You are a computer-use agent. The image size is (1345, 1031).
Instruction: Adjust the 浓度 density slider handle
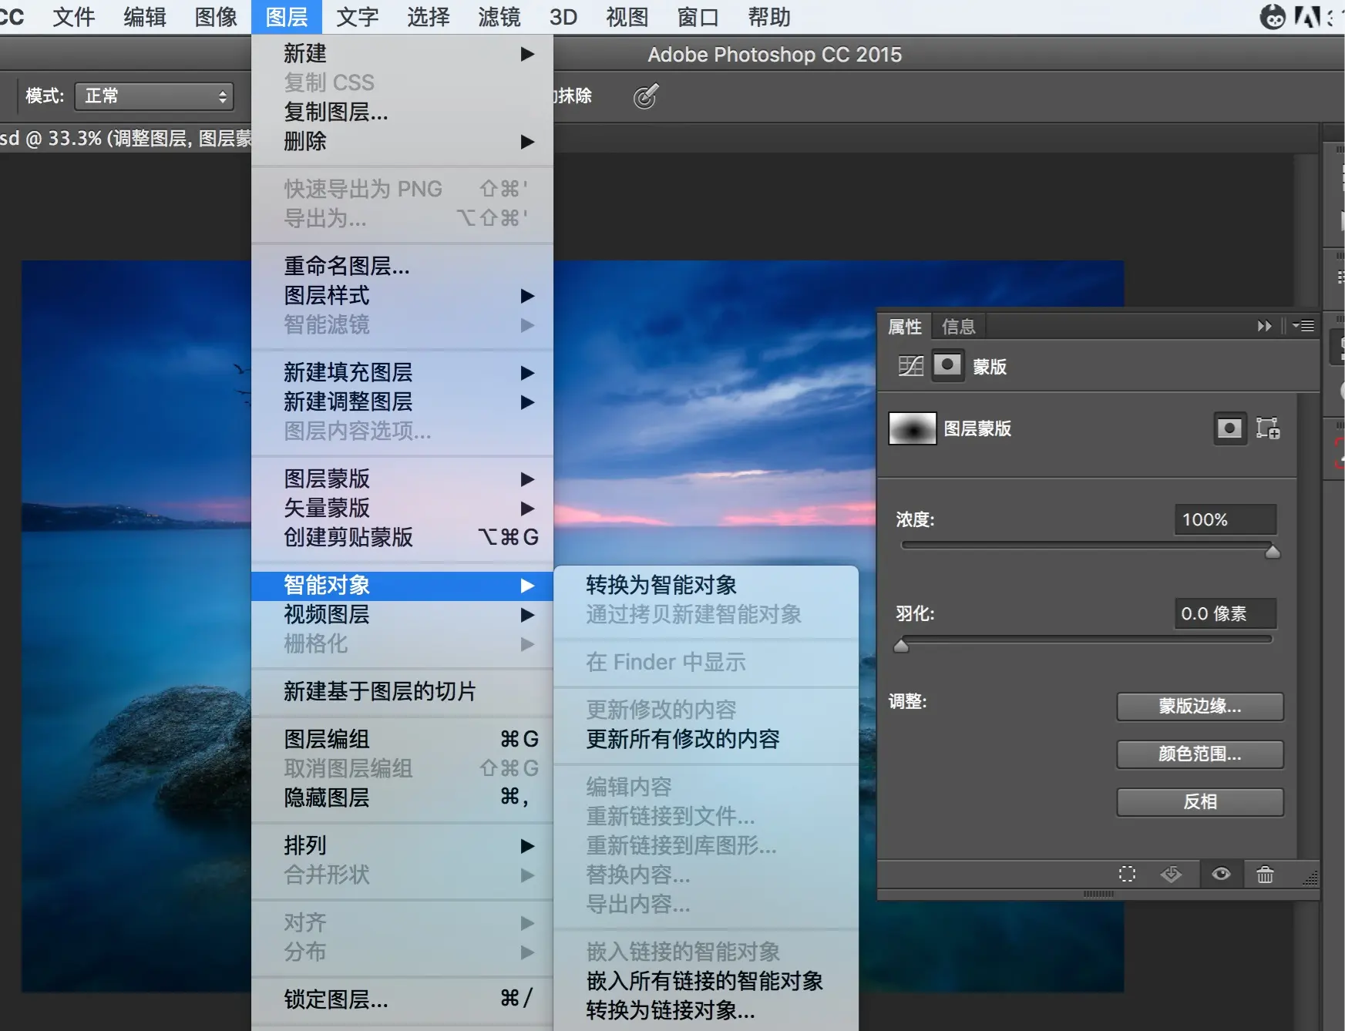click(x=1273, y=551)
